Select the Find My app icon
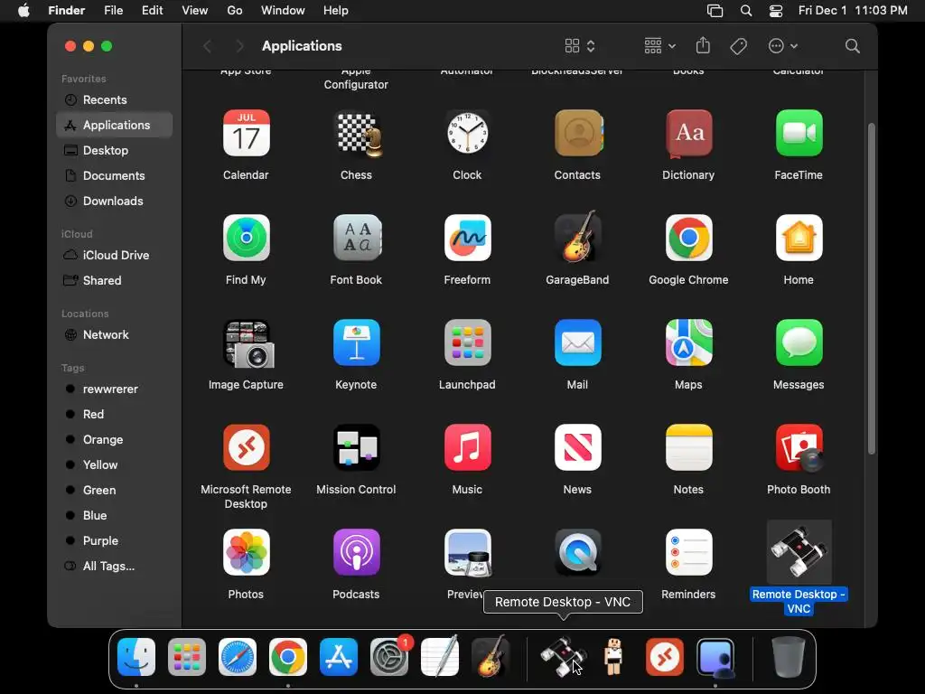Image resolution: width=925 pixels, height=694 pixels. [246, 238]
